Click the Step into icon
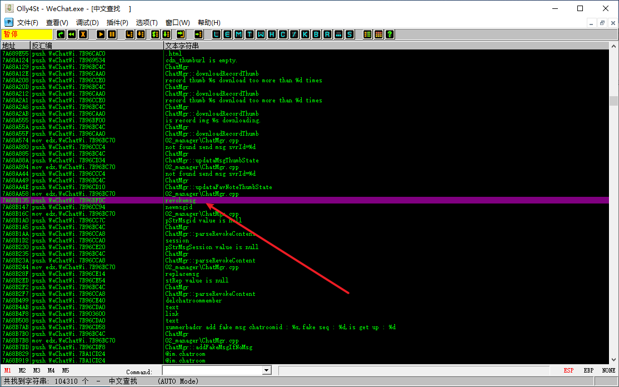The image size is (619, 387). coord(130,34)
